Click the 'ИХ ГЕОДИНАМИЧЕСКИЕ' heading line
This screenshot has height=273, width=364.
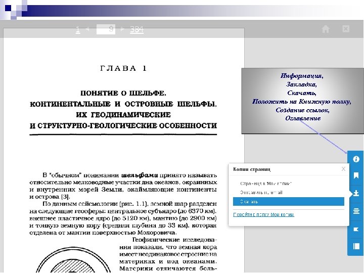pos(123,115)
